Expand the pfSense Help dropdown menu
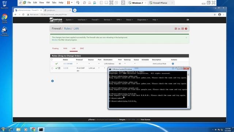234x132 pixels. [155, 20]
